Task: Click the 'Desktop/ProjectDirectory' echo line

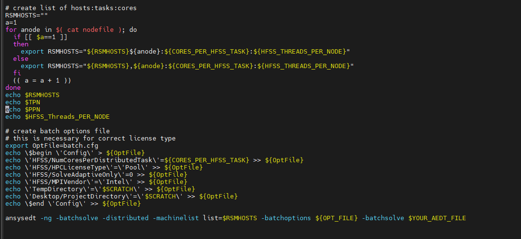Action: [121, 196]
